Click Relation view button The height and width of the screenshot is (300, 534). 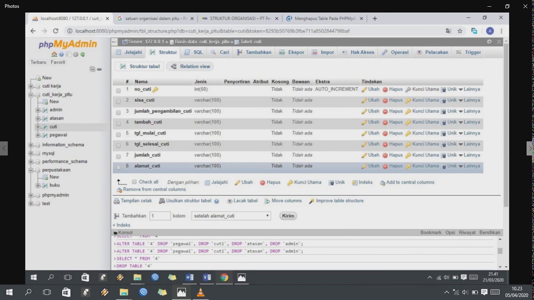190,66
